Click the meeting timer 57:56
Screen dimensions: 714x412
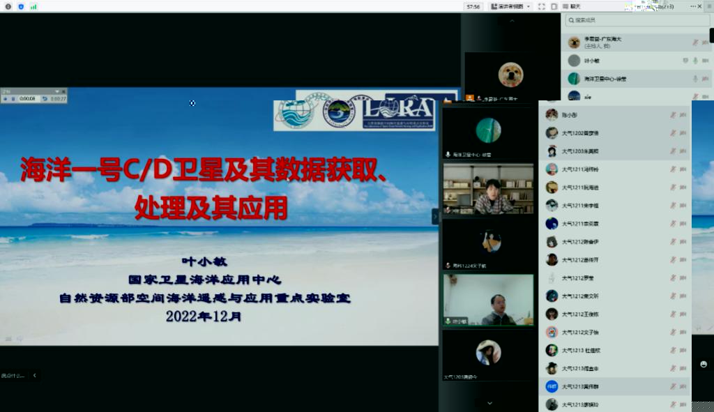coord(473,6)
